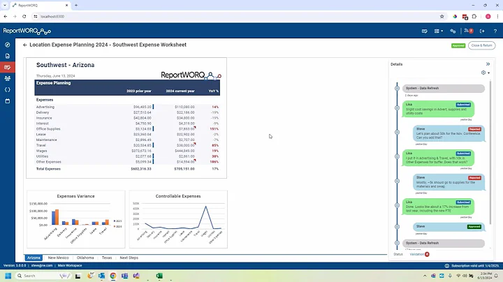Screen dimensions: 503x282
Task: Open Excel from the taskbar
Action: coord(159,276)
